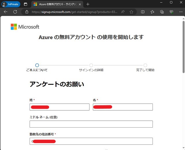
Task: Click the scrollbar up arrow
Action: (x=184, y=19)
